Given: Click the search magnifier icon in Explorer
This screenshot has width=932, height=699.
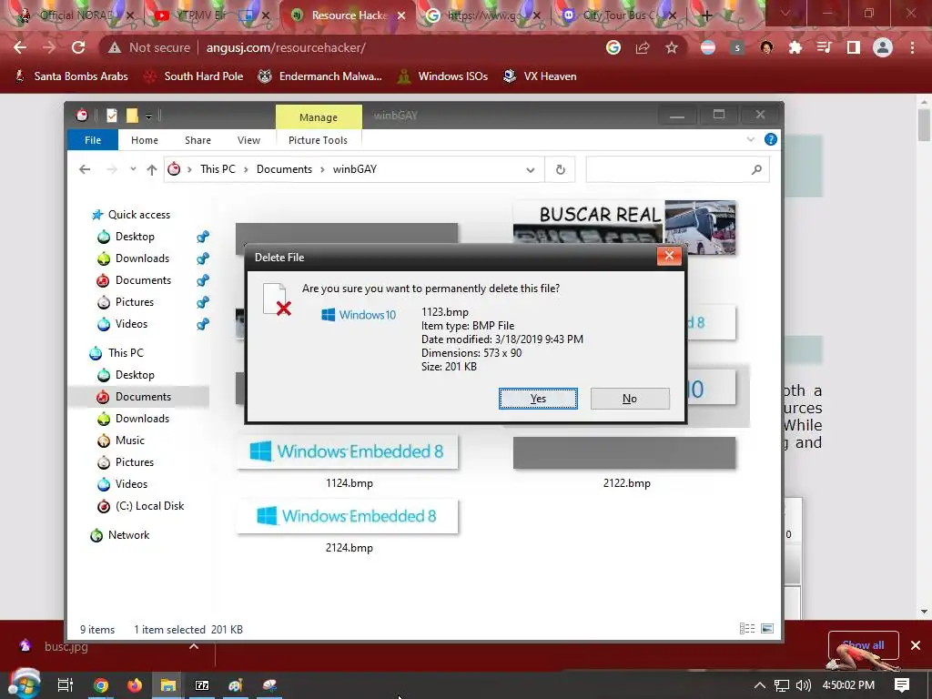Looking at the screenshot, I should pyautogui.click(x=756, y=170).
